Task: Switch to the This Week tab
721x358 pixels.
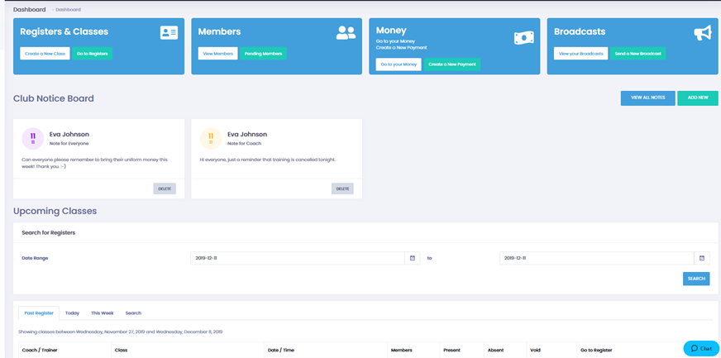Action: (103, 313)
